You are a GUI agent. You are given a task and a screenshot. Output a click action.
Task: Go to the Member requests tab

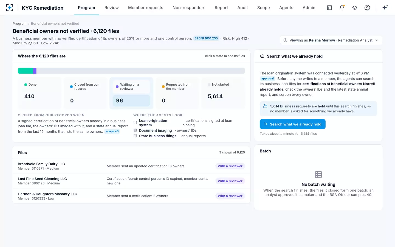tap(146, 8)
